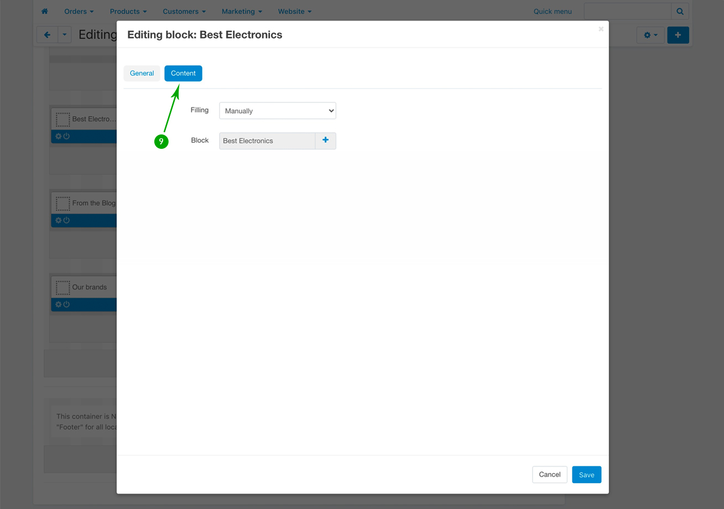The width and height of the screenshot is (724, 509).
Task: Switch to the General tab
Action: 142,73
